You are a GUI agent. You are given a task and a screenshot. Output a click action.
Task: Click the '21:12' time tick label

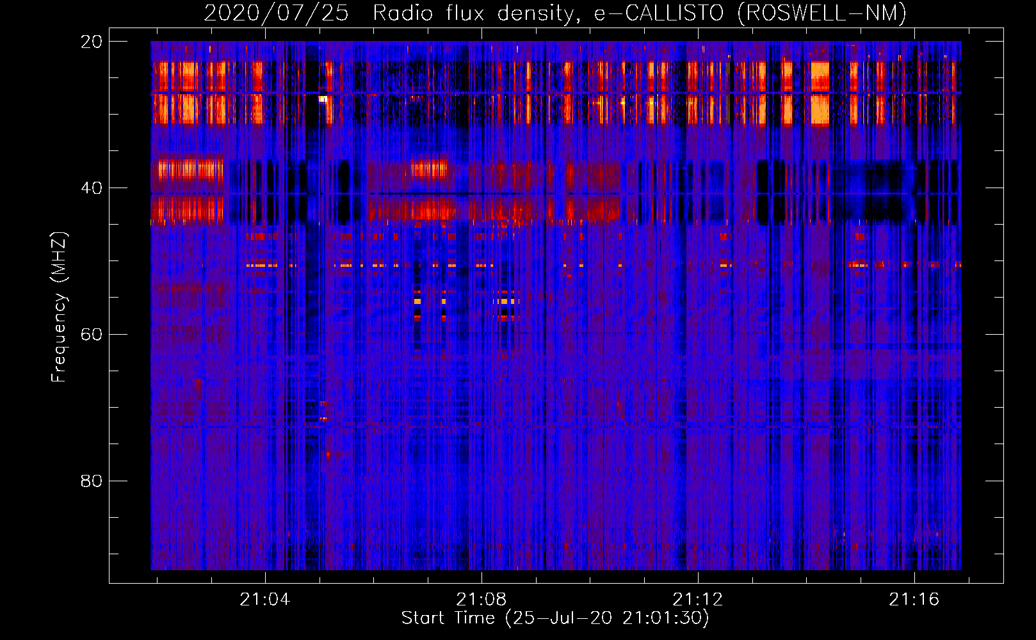click(697, 599)
